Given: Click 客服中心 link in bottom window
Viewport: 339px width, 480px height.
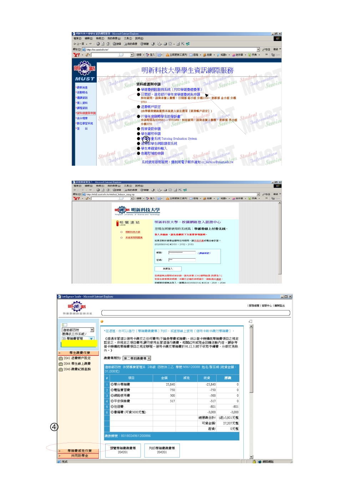Looking at the screenshot, I should tap(267, 306).
